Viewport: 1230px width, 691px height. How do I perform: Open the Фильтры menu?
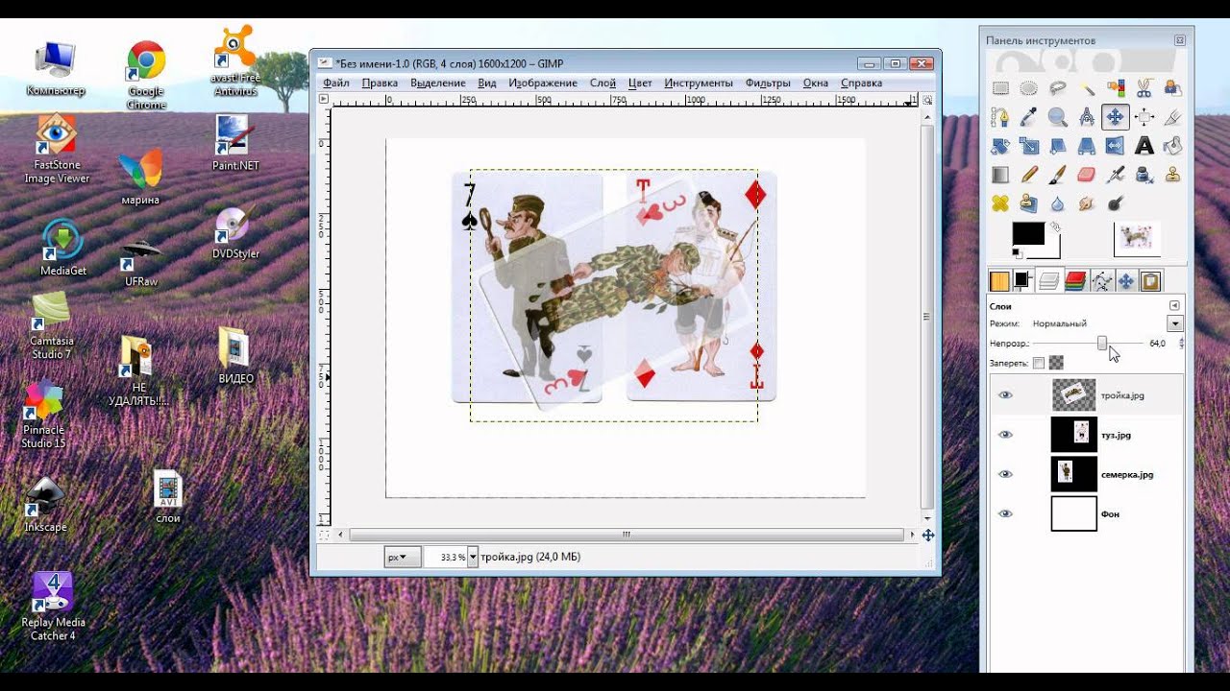[768, 83]
